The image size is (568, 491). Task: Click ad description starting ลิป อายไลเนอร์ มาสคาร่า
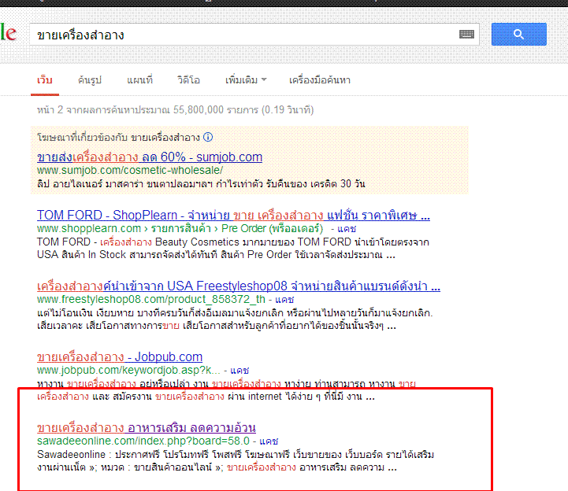201,184
